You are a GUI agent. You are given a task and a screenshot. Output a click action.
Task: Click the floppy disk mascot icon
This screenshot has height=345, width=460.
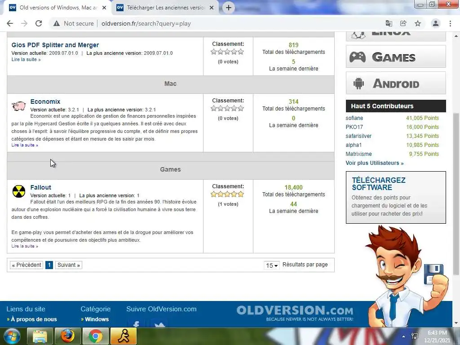[x=433, y=274]
